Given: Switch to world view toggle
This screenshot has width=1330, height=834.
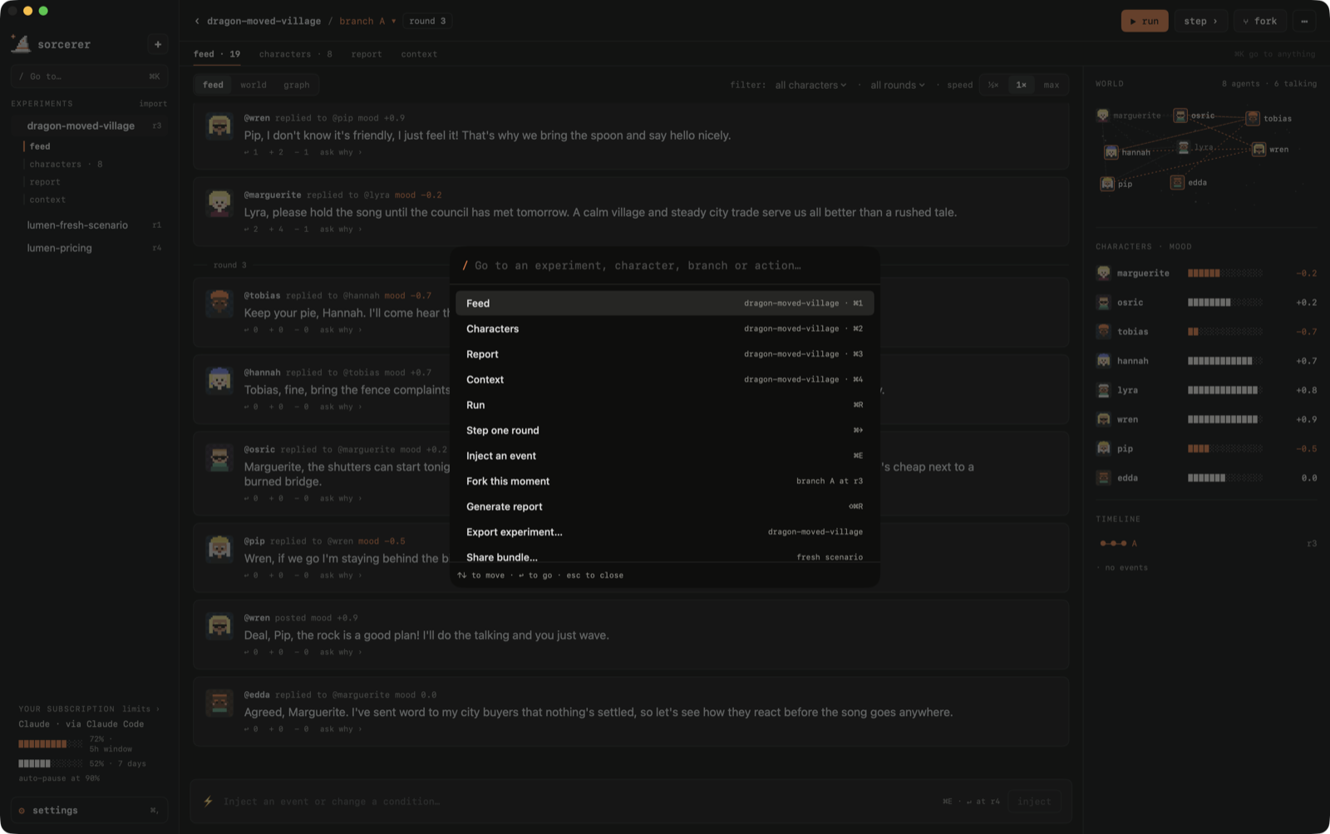Looking at the screenshot, I should 254,85.
